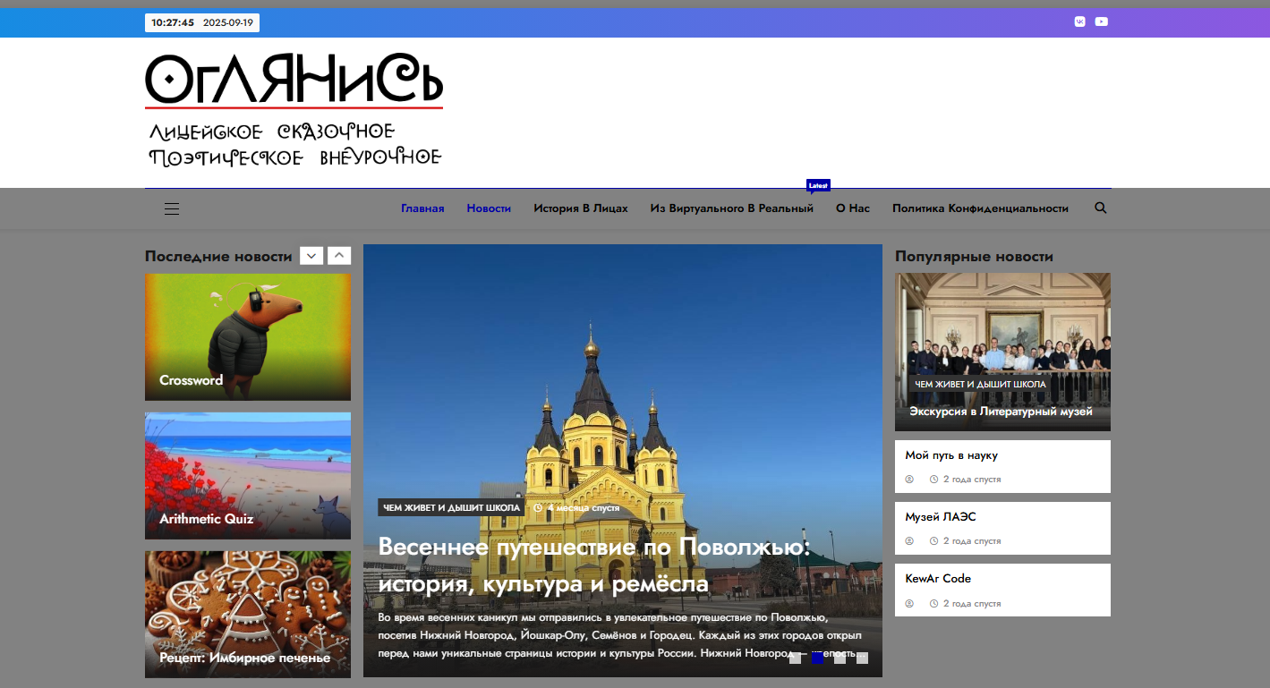
Task: Open the hamburger menu icon
Action: tap(172, 208)
